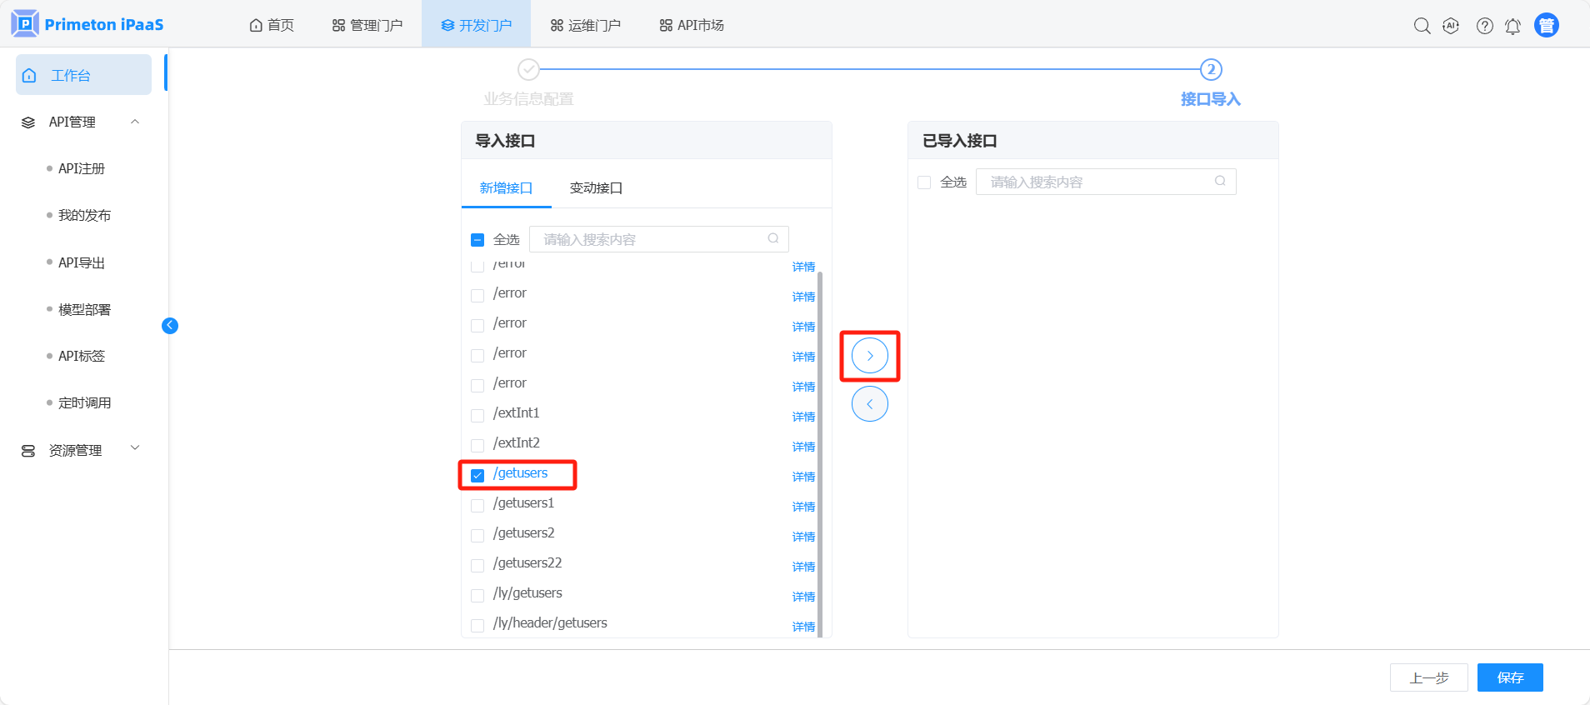Collapse the API管理 menu group
The width and height of the screenshot is (1590, 705).
pos(135,122)
